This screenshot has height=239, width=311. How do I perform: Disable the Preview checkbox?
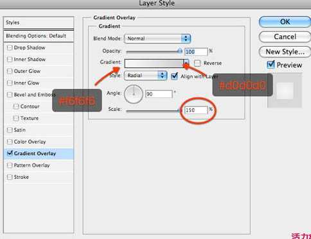[271, 65]
